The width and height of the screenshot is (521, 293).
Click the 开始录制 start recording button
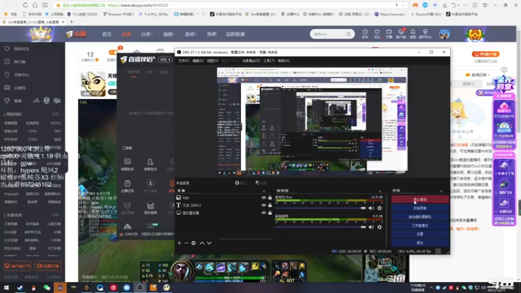(x=420, y=208)
